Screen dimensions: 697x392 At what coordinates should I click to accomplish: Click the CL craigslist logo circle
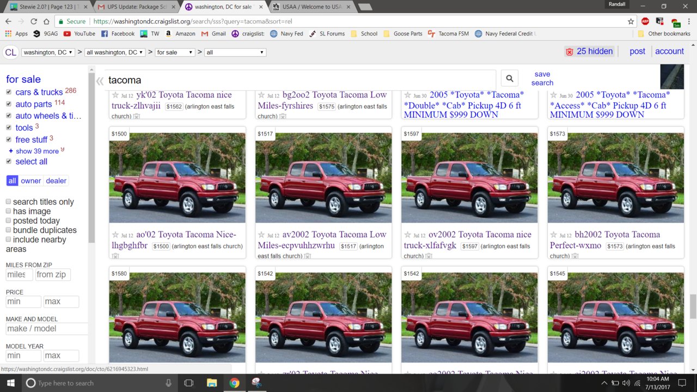click(10, 52)
